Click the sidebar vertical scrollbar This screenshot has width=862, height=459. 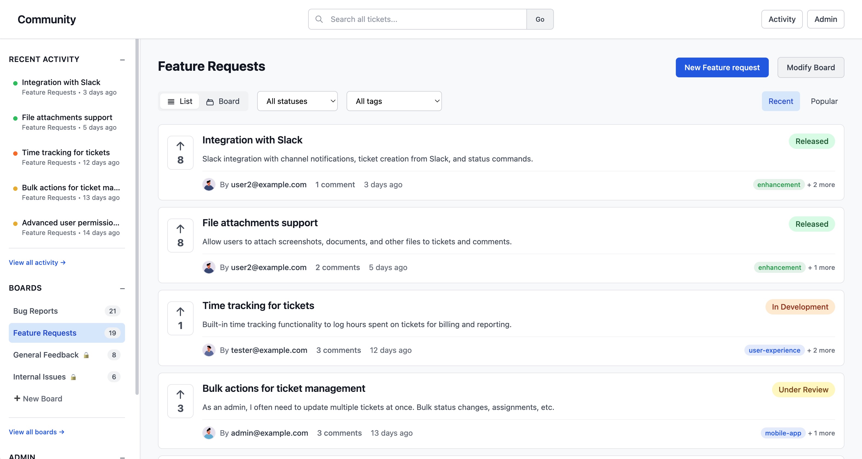point(137,217)
